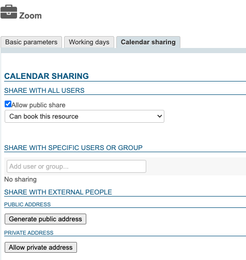
Task: Open the Can book this resource dropdown
Action: pyautogui.click(x=84, y=117)
